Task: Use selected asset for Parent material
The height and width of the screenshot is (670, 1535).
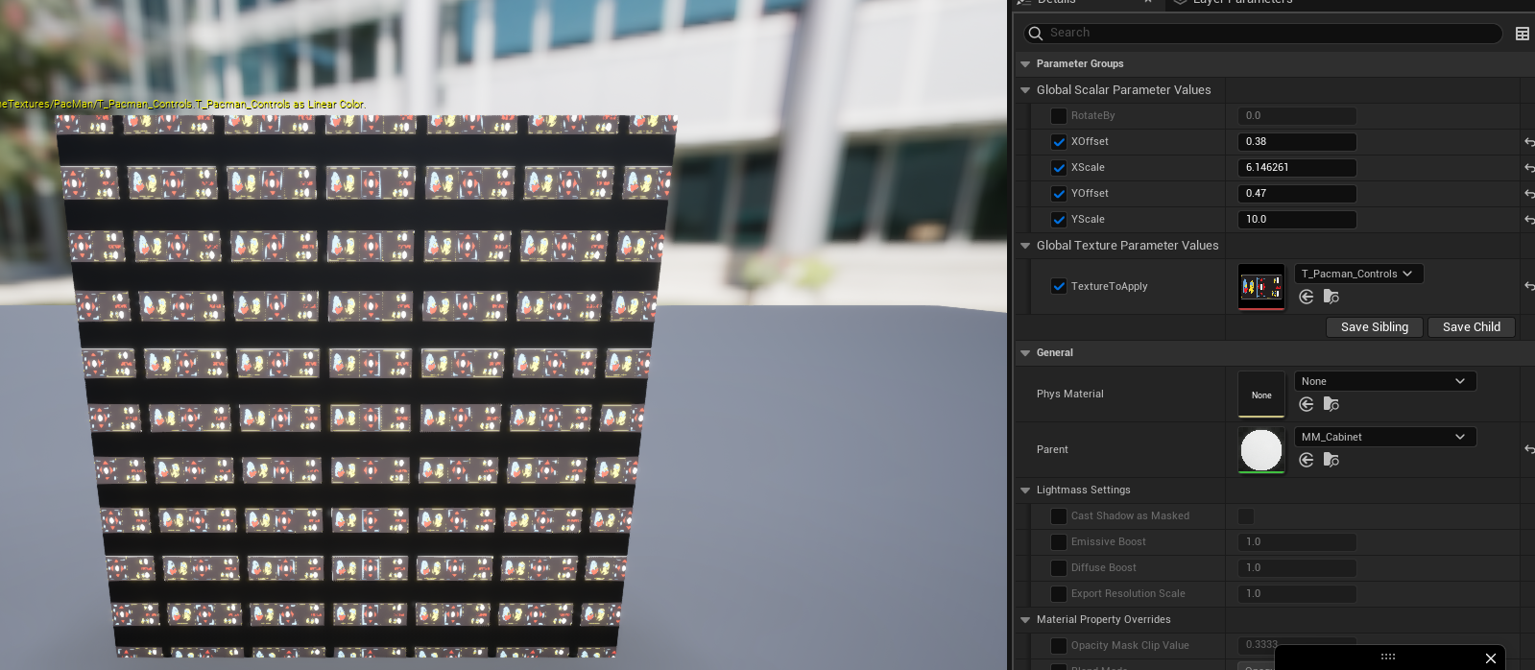Action: tap(1307, 460)
